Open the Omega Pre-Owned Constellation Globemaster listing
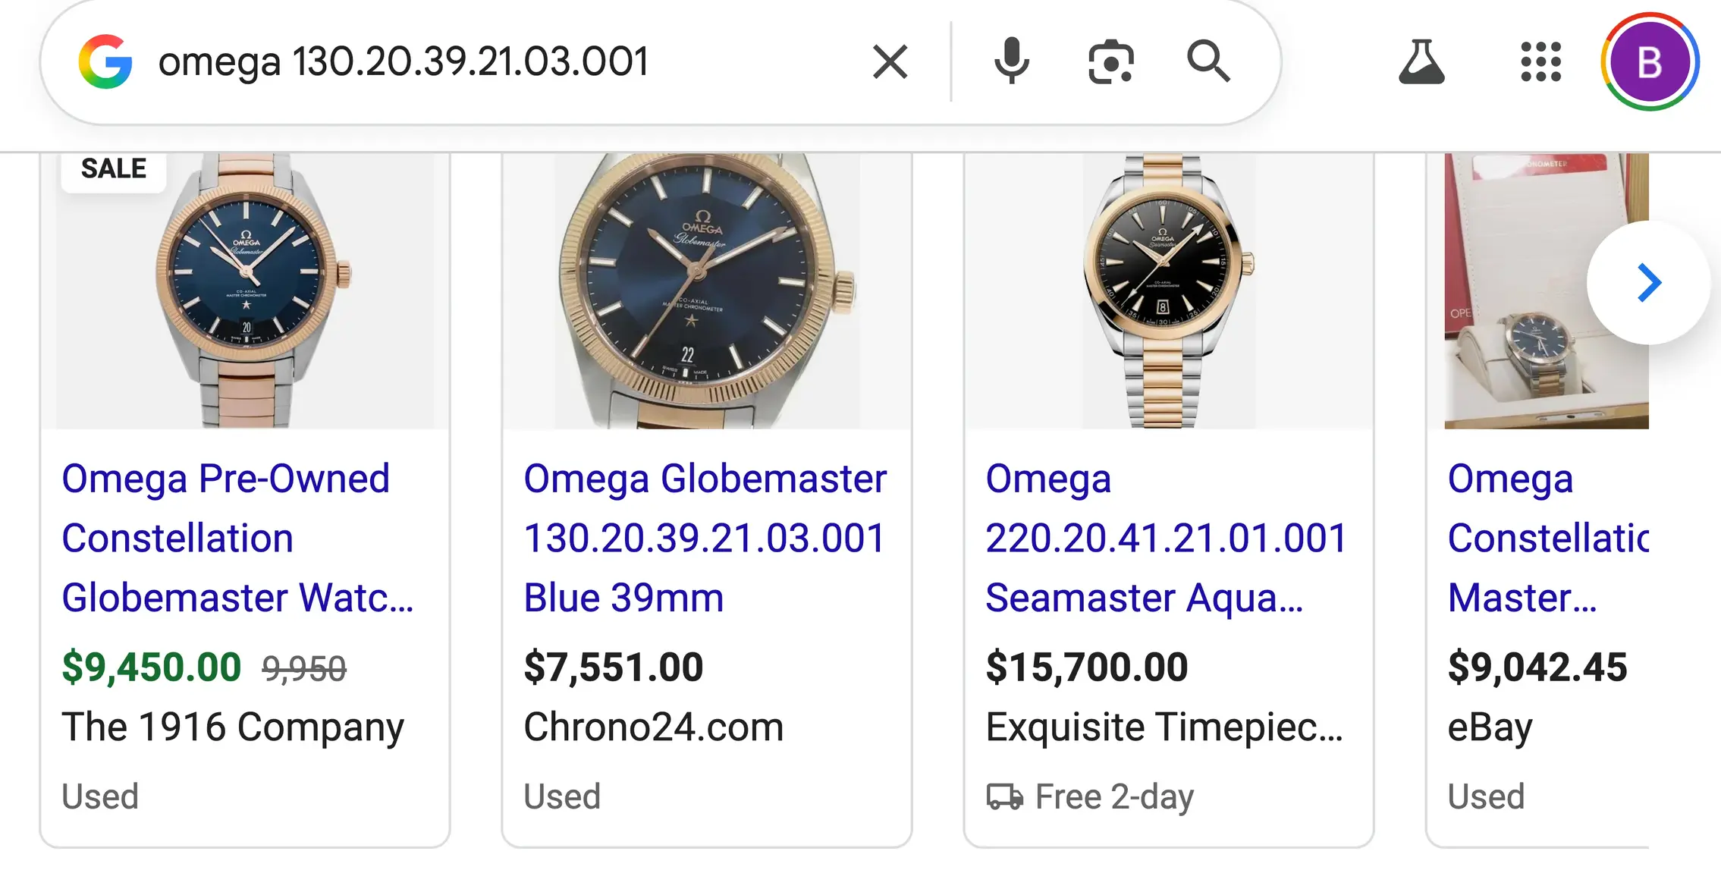This screenshot has height=892, width=1721. click(236, 537)
